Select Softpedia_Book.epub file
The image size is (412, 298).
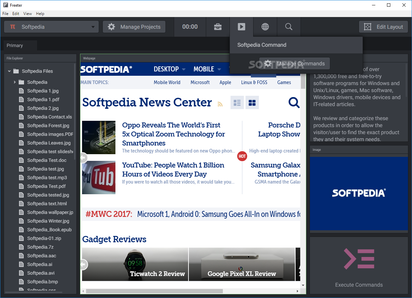[49, 230]
